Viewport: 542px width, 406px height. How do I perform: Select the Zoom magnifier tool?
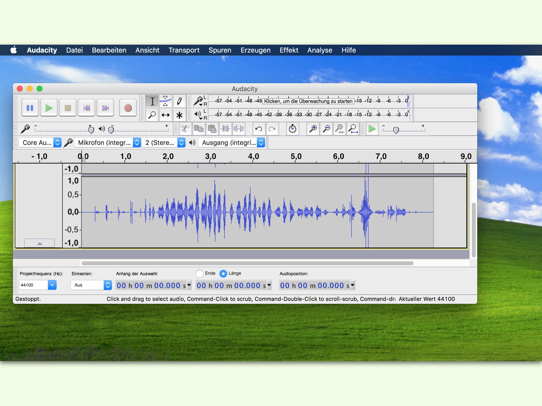point(152,115)
